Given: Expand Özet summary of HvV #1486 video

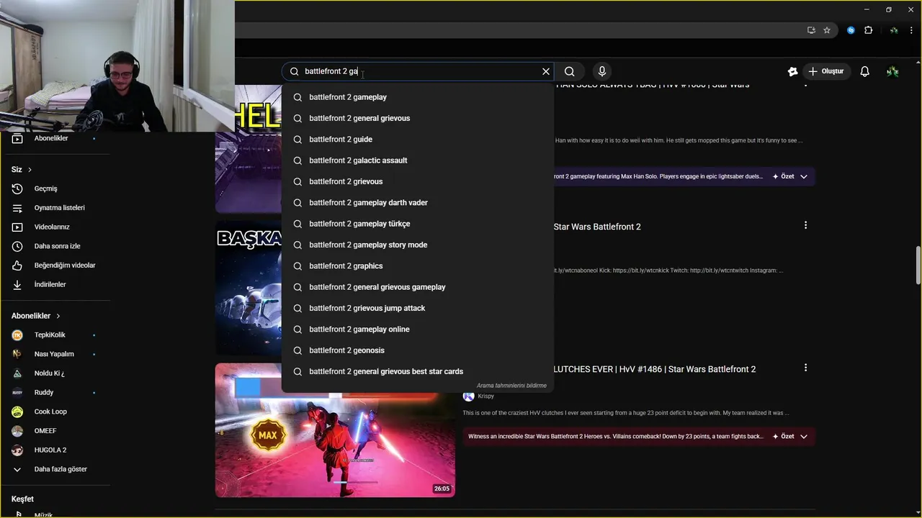Looking at the screenshot, I should 789,436.
